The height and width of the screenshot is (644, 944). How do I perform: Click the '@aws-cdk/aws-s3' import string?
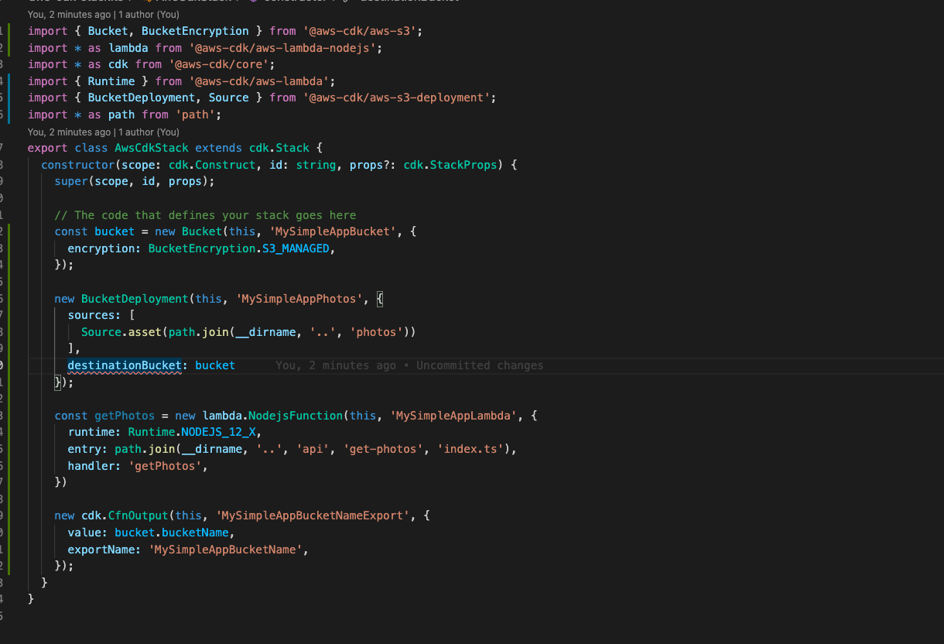[x=361, y=31]
